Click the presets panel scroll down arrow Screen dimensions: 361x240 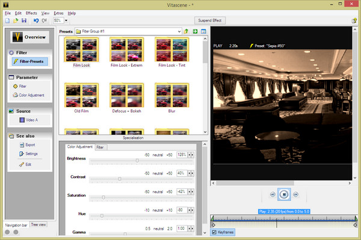[x=205, y=132]
